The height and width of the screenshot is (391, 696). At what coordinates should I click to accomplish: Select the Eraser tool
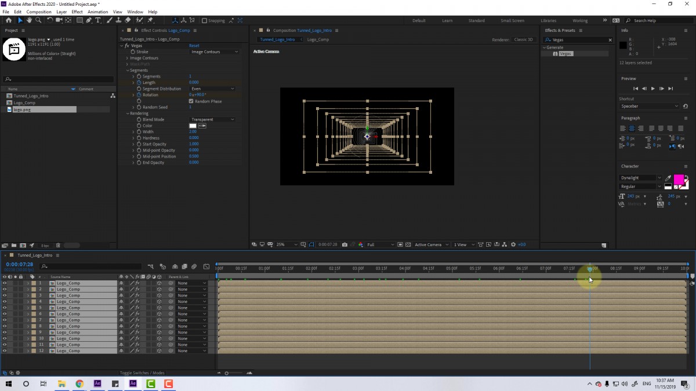click(128, 20)
